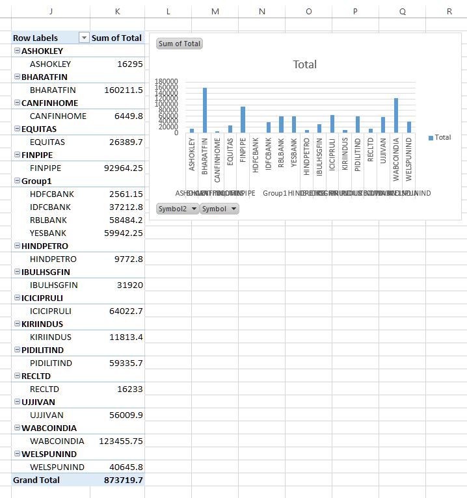Click the Sum of Total header cell

(117, 38)
